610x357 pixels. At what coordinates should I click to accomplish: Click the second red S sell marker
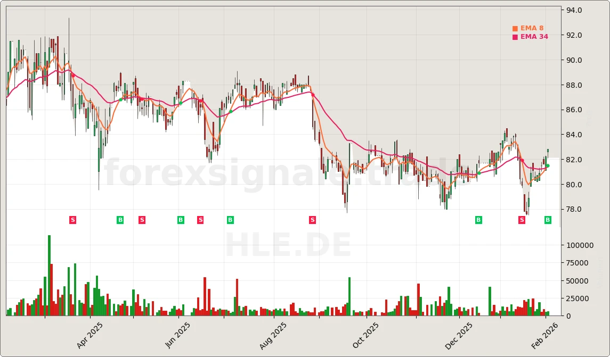point(142,220)
